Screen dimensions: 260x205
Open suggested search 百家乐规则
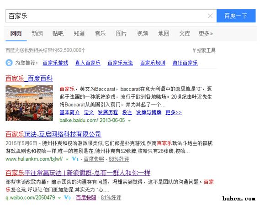(153, 63)
